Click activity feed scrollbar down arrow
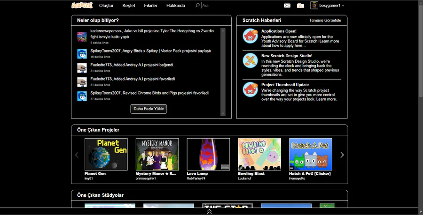This screenshot has width=423, height=215. [223, 114]
